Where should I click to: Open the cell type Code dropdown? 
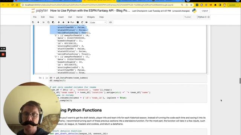(98, 22)
